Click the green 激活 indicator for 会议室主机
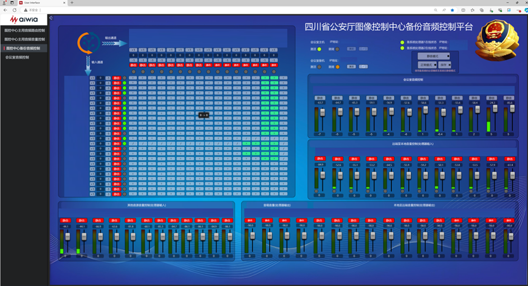Image resolution: width=528 pixels, height=286 pixels. tap(319, 49)
